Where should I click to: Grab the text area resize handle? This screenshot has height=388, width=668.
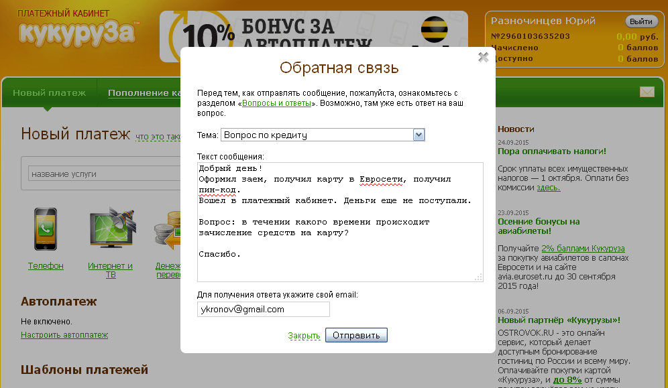[x=478, y=277]
